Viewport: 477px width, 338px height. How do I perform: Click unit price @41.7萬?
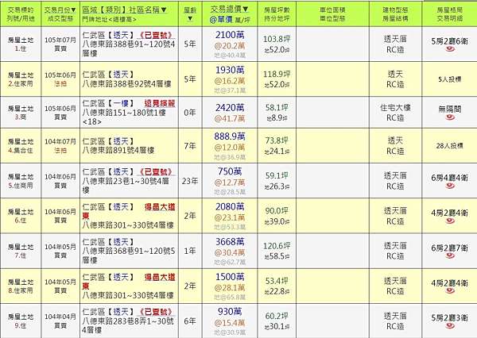click(230, 118)
